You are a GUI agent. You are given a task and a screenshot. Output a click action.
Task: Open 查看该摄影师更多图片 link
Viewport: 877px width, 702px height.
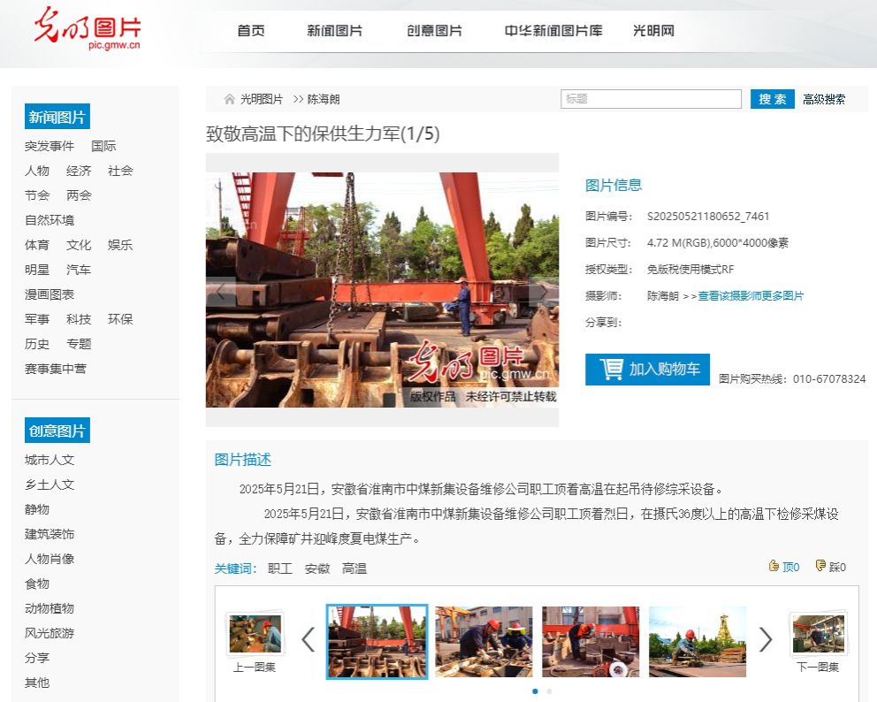tap(751, 296)
